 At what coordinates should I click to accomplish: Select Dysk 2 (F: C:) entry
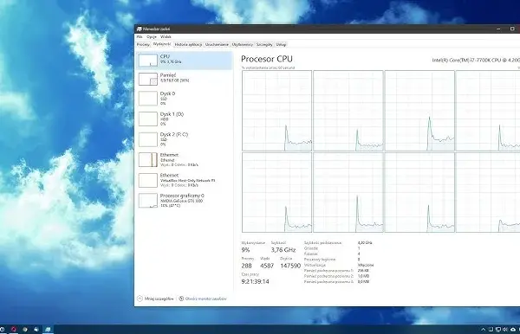[x=184, y=139]
